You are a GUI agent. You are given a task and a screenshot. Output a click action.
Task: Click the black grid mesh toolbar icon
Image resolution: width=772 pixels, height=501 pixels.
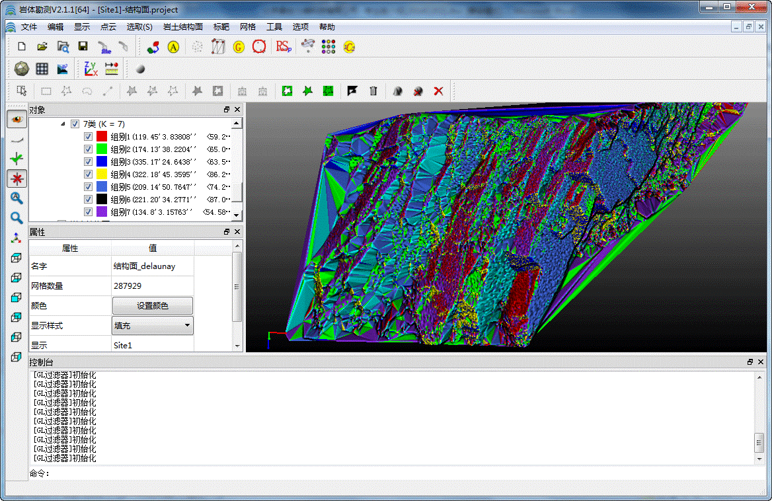click(x=42, y=69)
